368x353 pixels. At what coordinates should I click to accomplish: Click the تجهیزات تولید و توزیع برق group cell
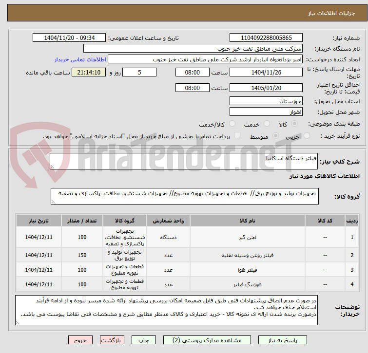click(125, 255)
